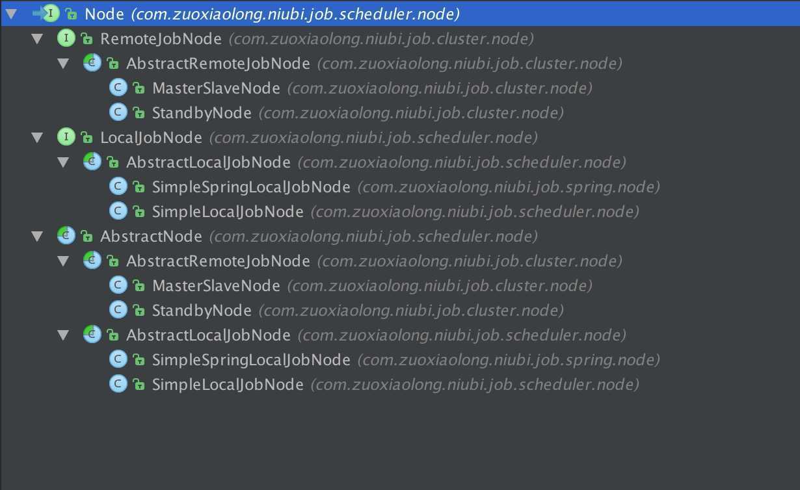
Task: Click the abstract class icon beside AbstractNode
Action: (x=66, y=237)
